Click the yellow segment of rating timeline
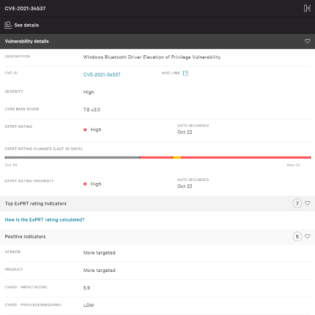This screenshot has width=315, height=315. [177, 157]
